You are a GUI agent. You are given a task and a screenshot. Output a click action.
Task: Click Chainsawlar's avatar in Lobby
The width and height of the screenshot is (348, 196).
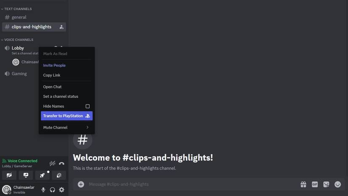16,62
